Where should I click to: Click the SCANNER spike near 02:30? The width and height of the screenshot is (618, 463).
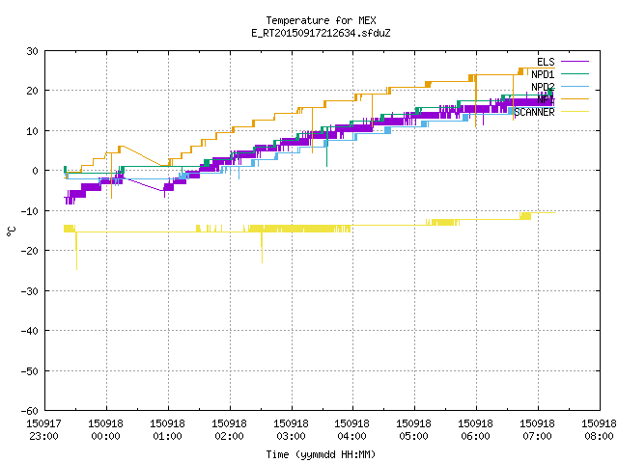262,248
